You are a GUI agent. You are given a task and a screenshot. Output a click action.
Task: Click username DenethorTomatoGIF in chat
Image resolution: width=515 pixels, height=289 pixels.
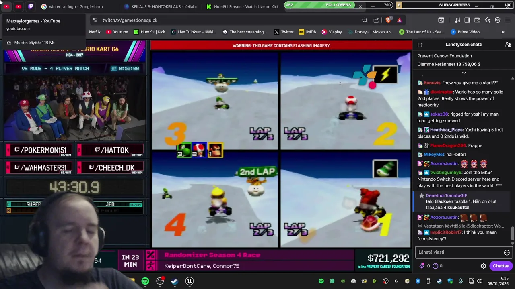(446, 195)
